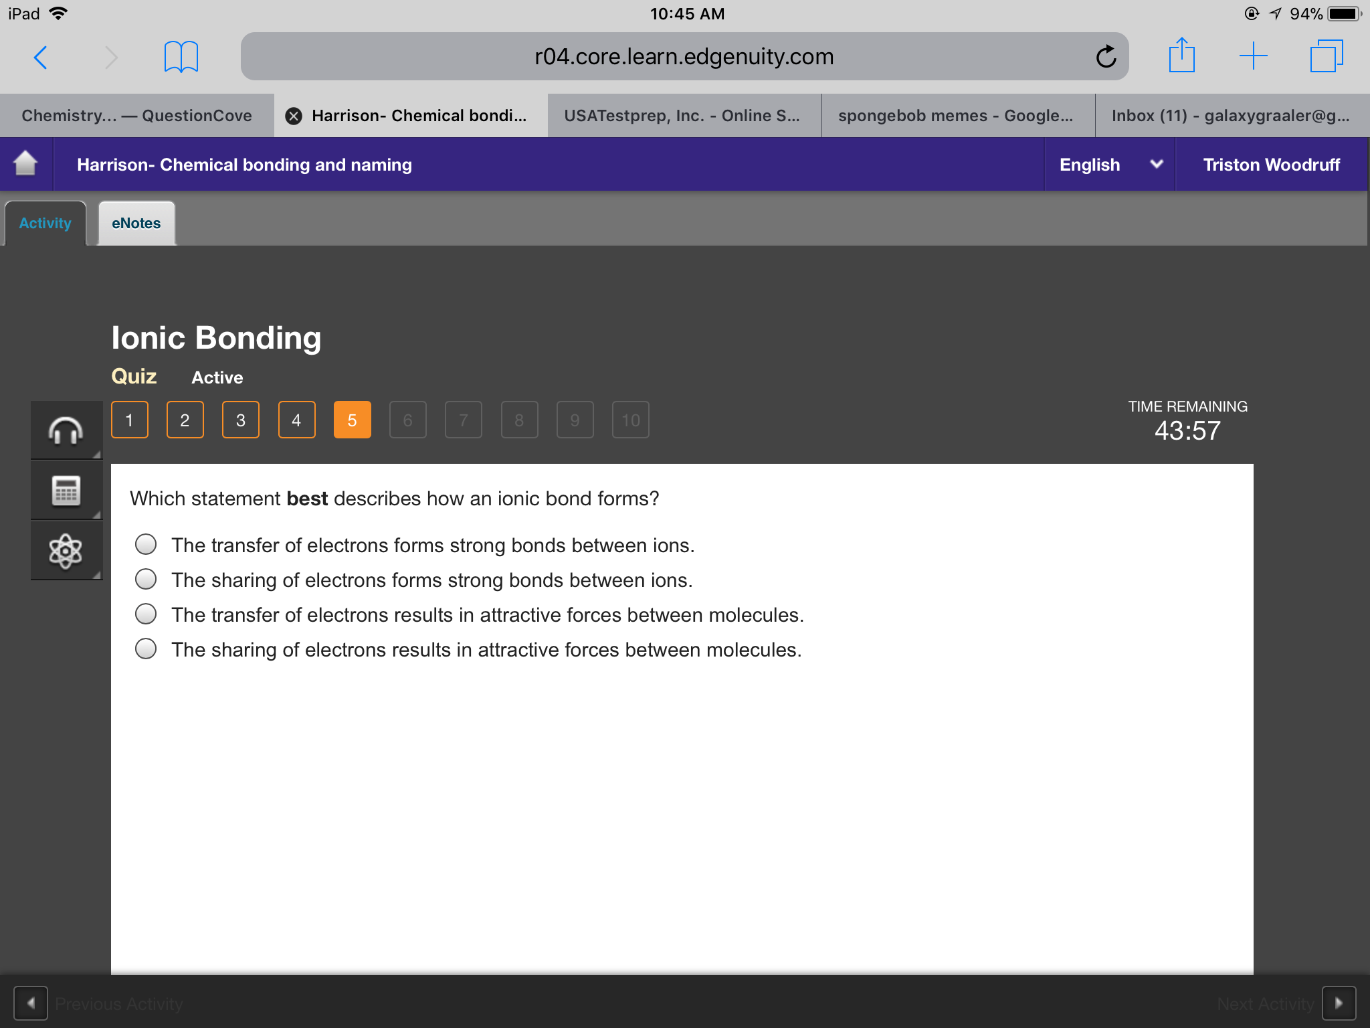
Task: Open Safari bookmarks book icon
Action: click(x=181, y=57)
